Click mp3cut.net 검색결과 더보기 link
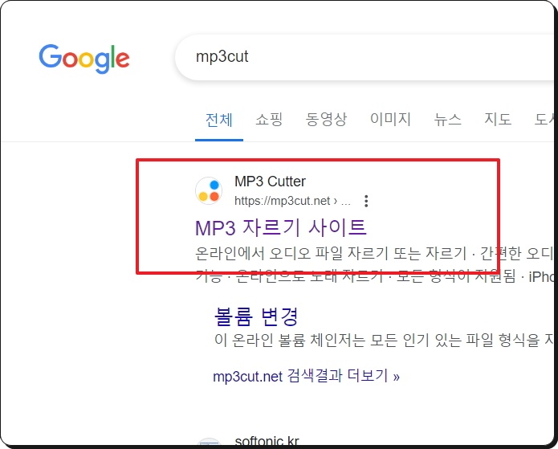Screen dimensions: 558x449 click(x=306, y=376)
